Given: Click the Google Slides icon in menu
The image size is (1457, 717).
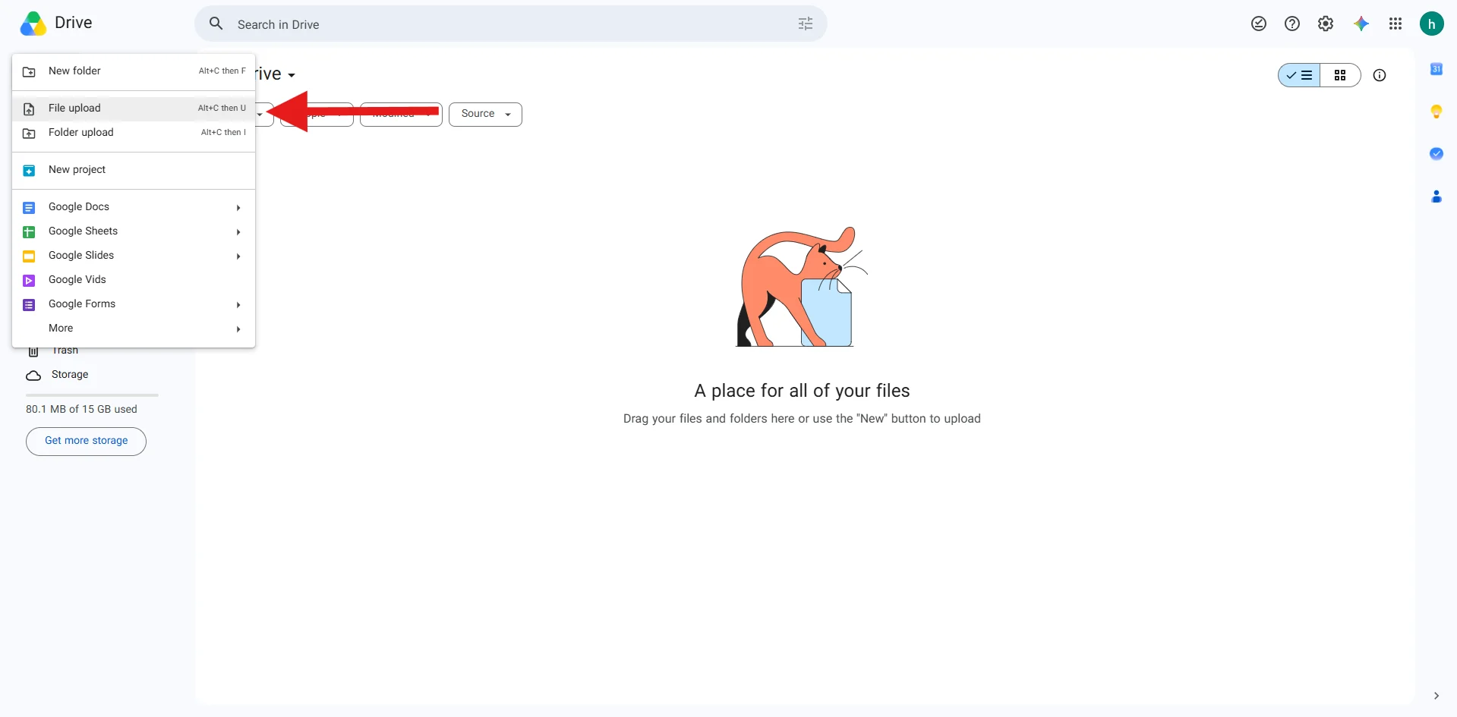Looking at the screenshot, I should 29,256.
